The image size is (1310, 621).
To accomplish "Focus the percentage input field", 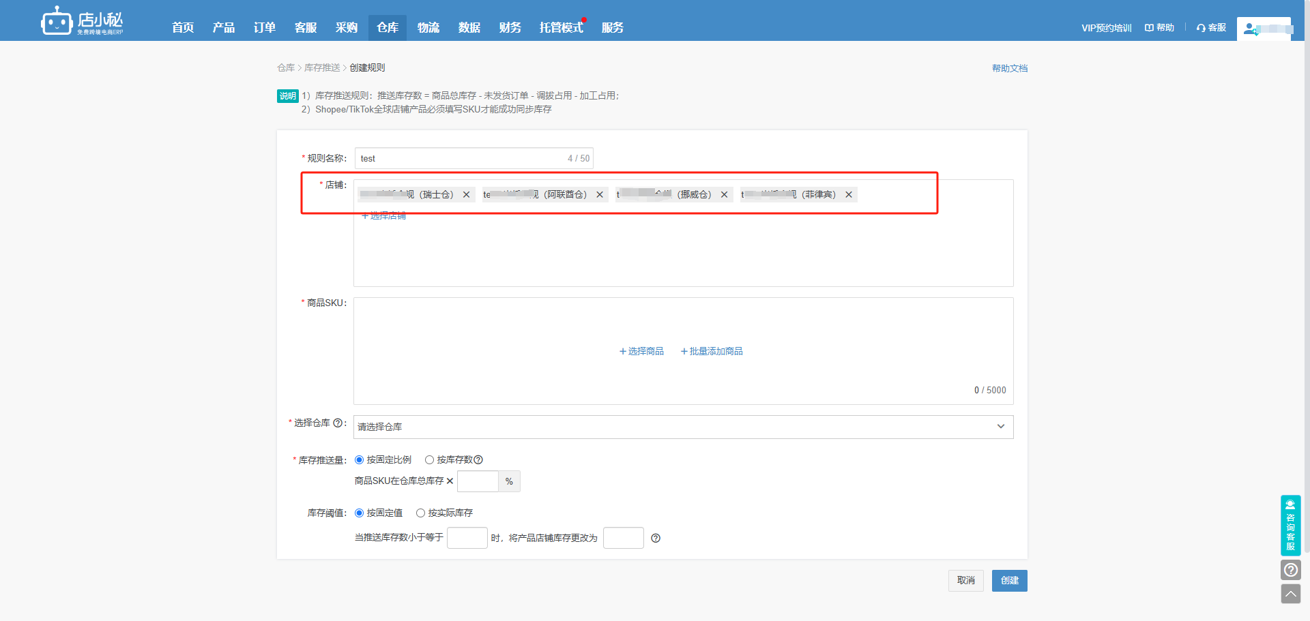I will click(x=478, y=482).
